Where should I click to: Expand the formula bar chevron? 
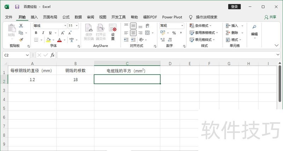point(278,55)
